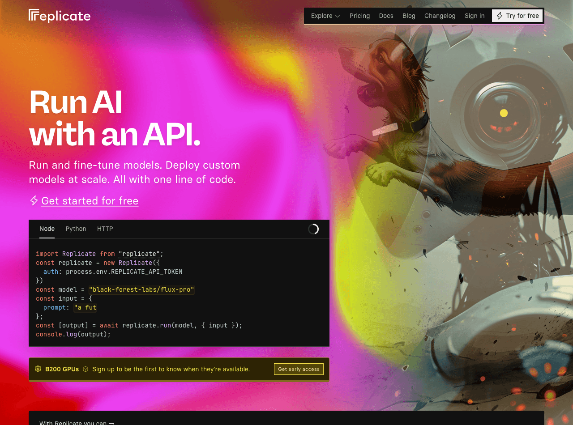Click the question mark icon in the banner
Viewport: 573px width, 425px height.
86,369
